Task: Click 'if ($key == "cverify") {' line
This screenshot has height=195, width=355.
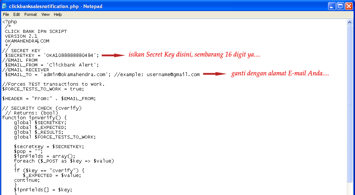Action: [49, 171]
